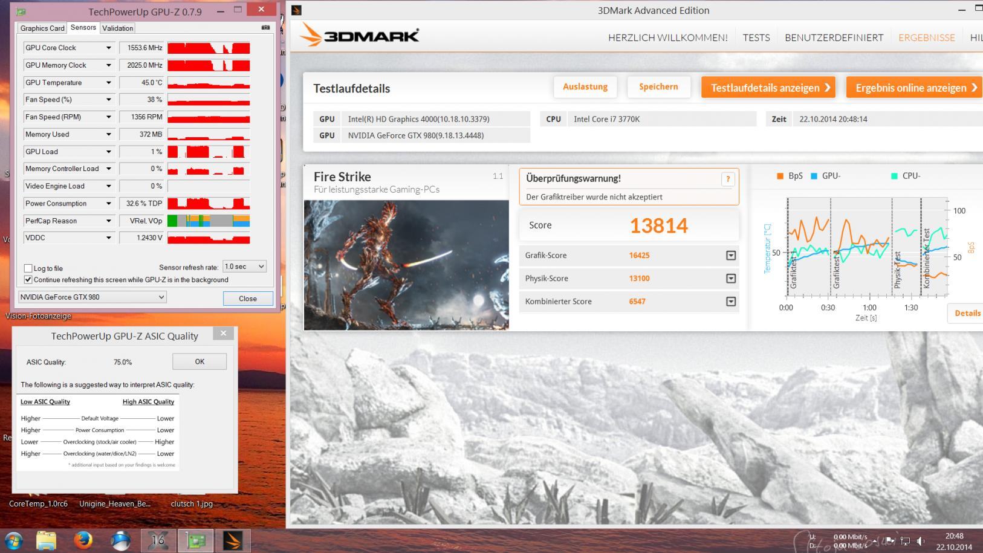
Task: Open GPU Load sensor dropdown
Action: coord(109,152)
